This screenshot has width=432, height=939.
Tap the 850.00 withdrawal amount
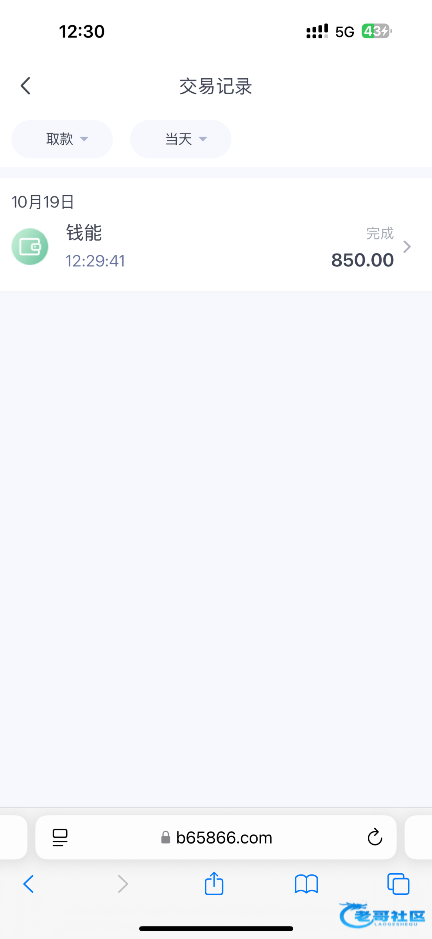[x=362, y=260]
